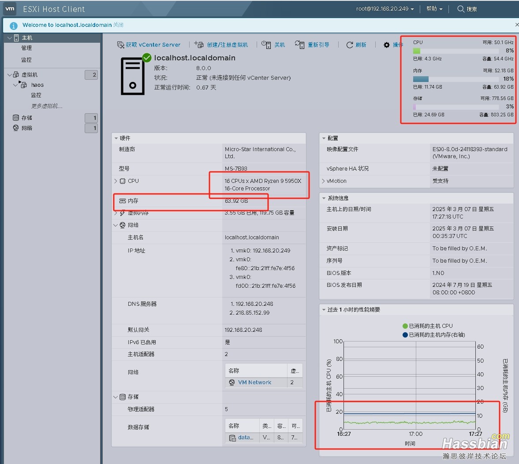Close the welcome banner with the X

517,25
